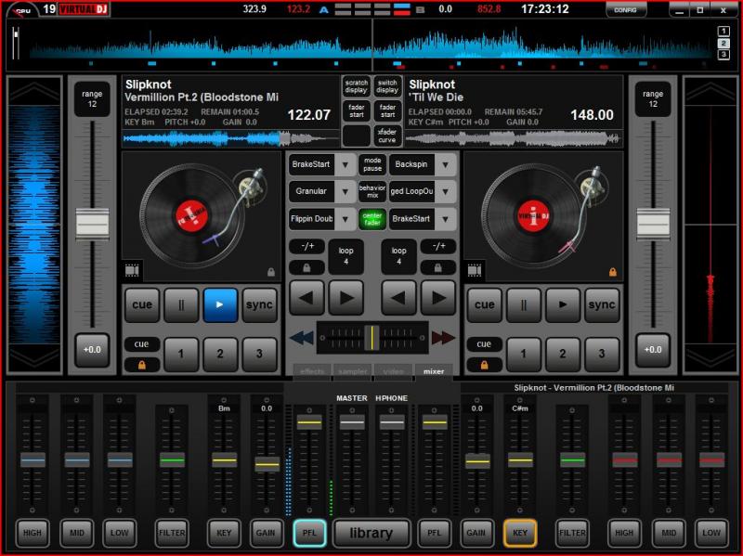The image size is (743, 556).
Task: Open deck A's range 12 selector
Action: (x=92, y=99)
